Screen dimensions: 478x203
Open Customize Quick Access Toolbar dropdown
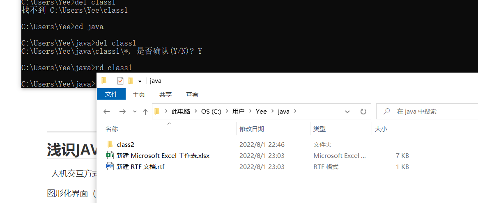click(140, 81)
